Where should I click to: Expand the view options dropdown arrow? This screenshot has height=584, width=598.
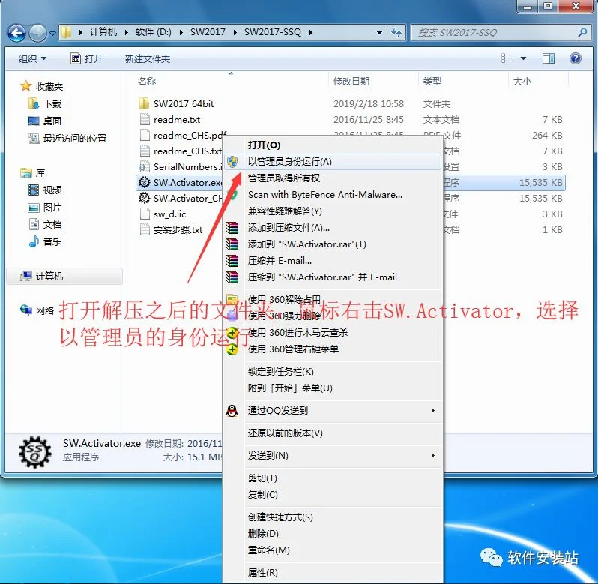coord(523,58)
